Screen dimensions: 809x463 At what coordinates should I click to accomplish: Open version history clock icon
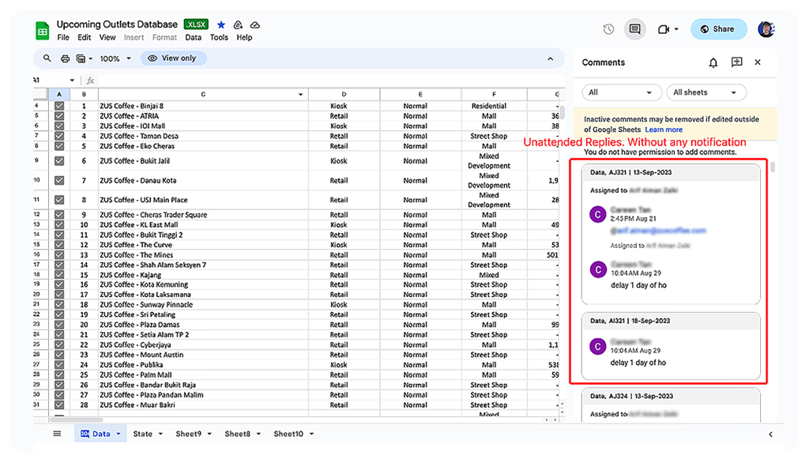click(x=608, y=29)
